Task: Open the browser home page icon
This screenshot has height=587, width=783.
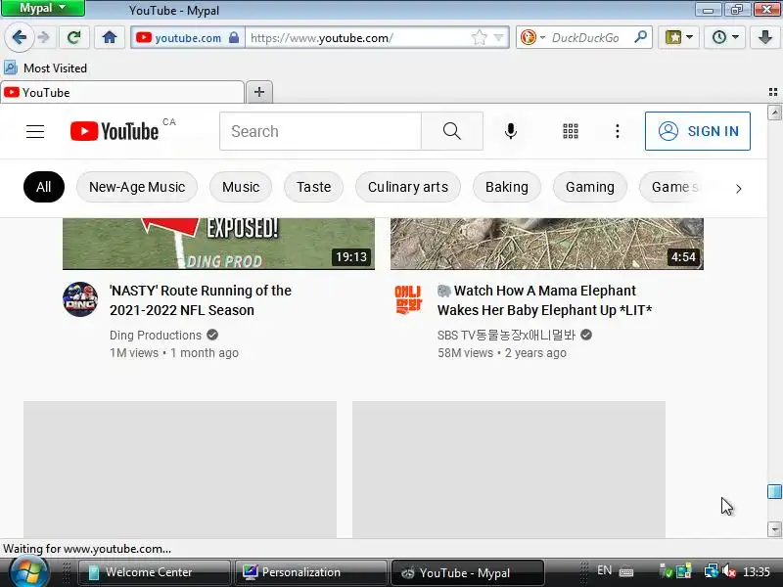Action: tap(110, 37)
